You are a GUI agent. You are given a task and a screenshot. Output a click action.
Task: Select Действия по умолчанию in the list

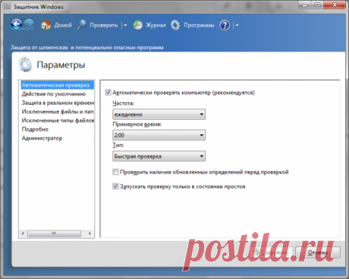54,94
